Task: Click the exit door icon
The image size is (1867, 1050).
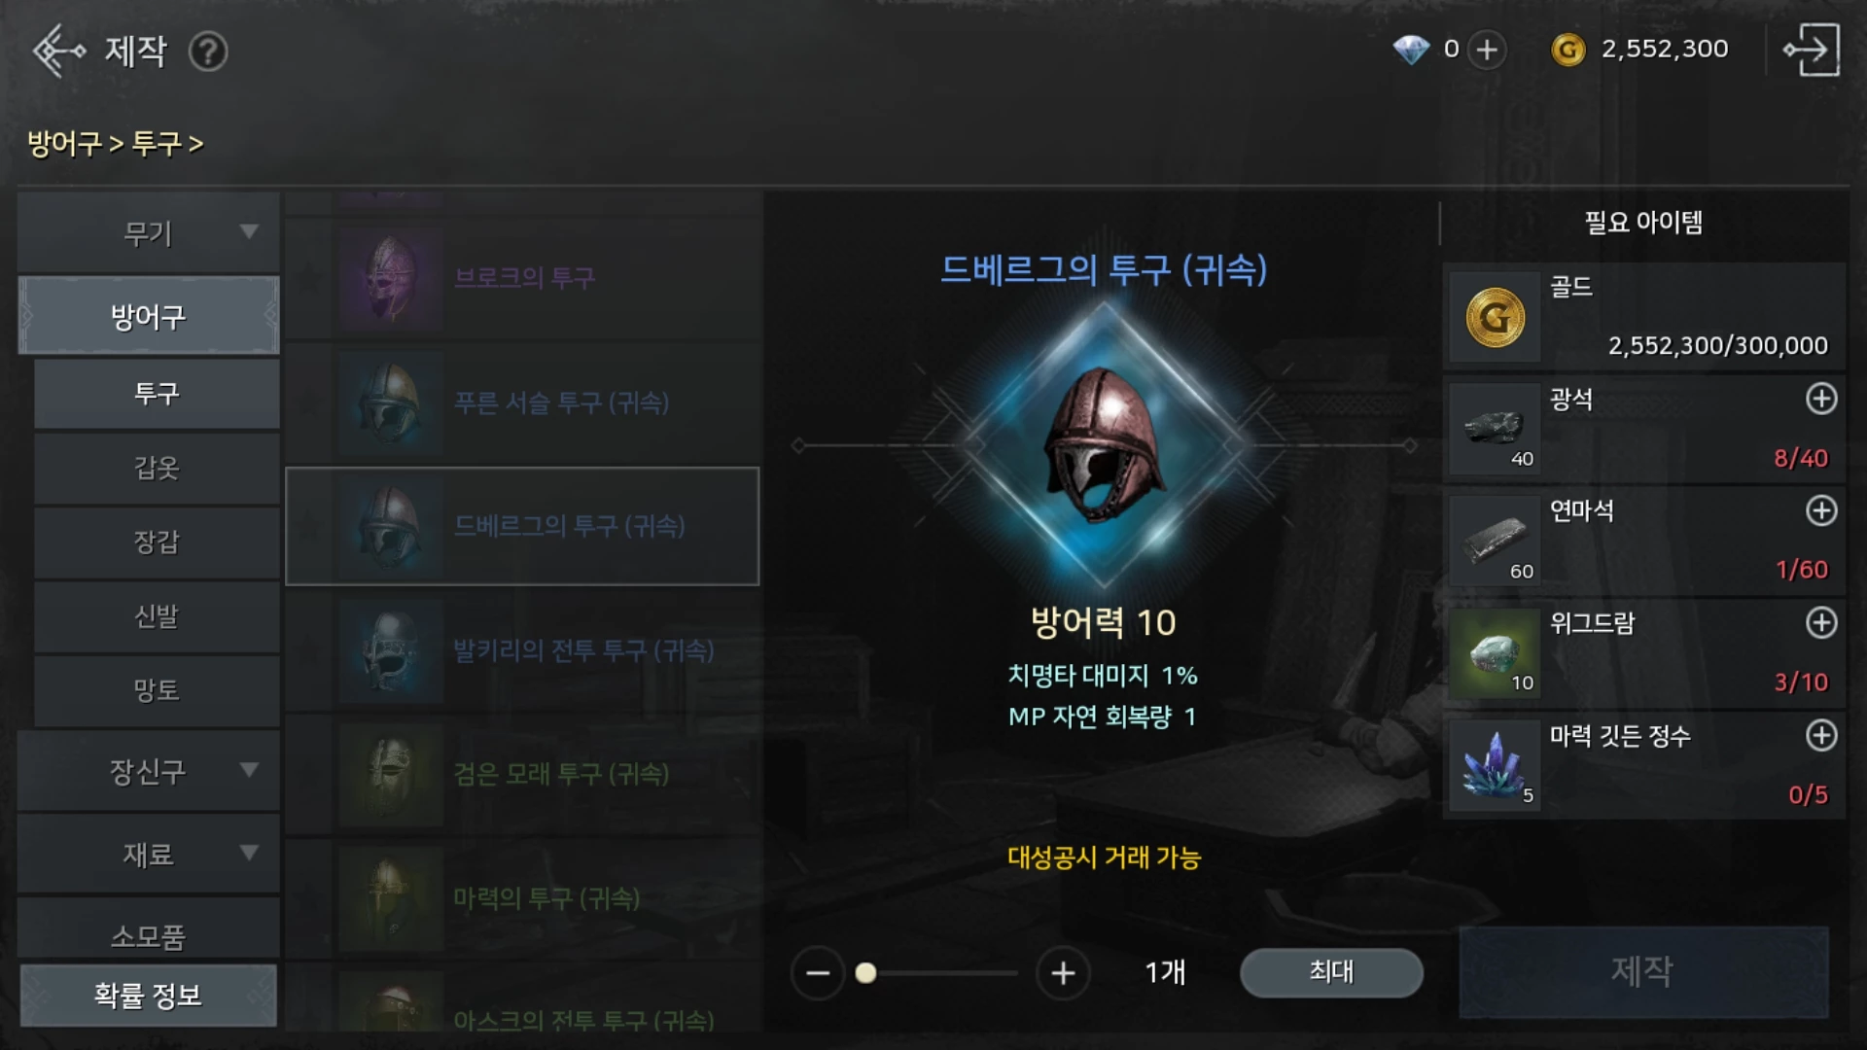Action: click(1811, 50)
